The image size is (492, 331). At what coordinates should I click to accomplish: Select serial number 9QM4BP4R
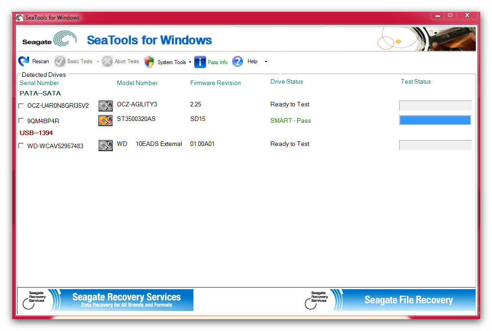pos(43,120)
